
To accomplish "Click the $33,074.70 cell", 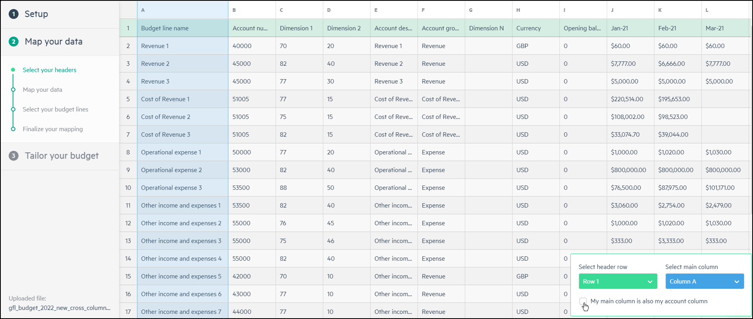I will pos(630,134).
